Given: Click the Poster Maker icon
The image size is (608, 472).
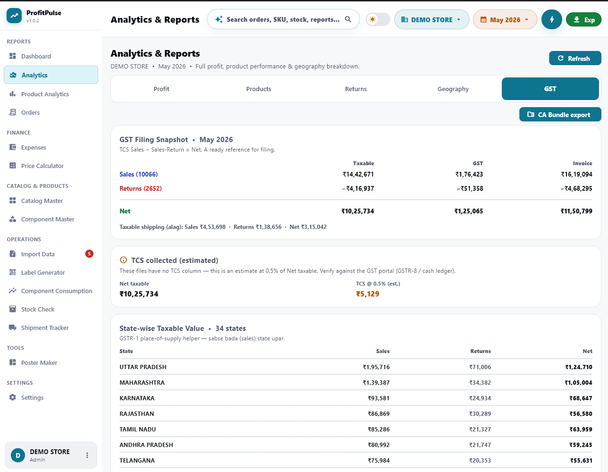Looking at the screenshot, I should 13,362.
